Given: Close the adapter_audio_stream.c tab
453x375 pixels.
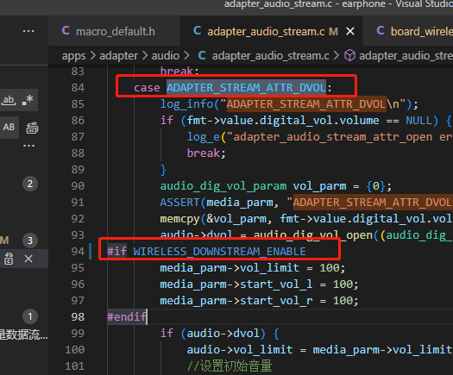Looking at the screenshot, I should pyautogui.click(x=350, y=31).
